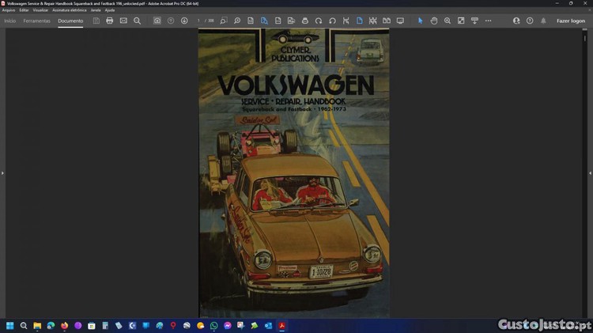Click the Help question mark icon
Image resolution: width=593 pixels, height=333 pixels.
pos(530,21)
